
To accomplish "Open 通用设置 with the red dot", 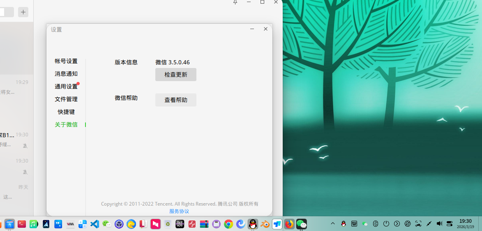I will (x=66, y=87).
